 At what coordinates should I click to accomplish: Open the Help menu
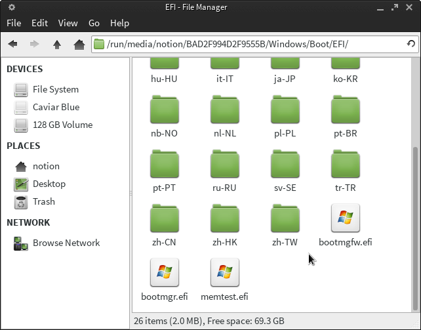(x=119, y=23)
